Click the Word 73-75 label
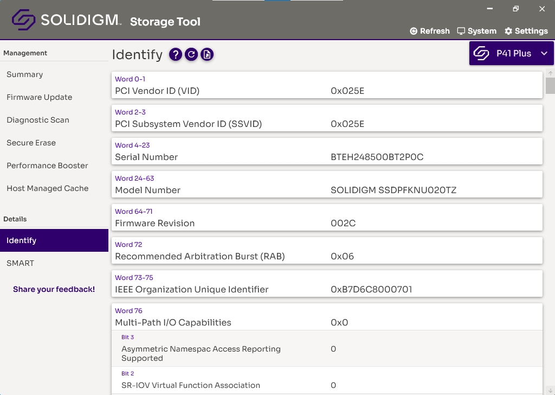Image resolution: width=555 pixels, height=395 pixels. 134,278
